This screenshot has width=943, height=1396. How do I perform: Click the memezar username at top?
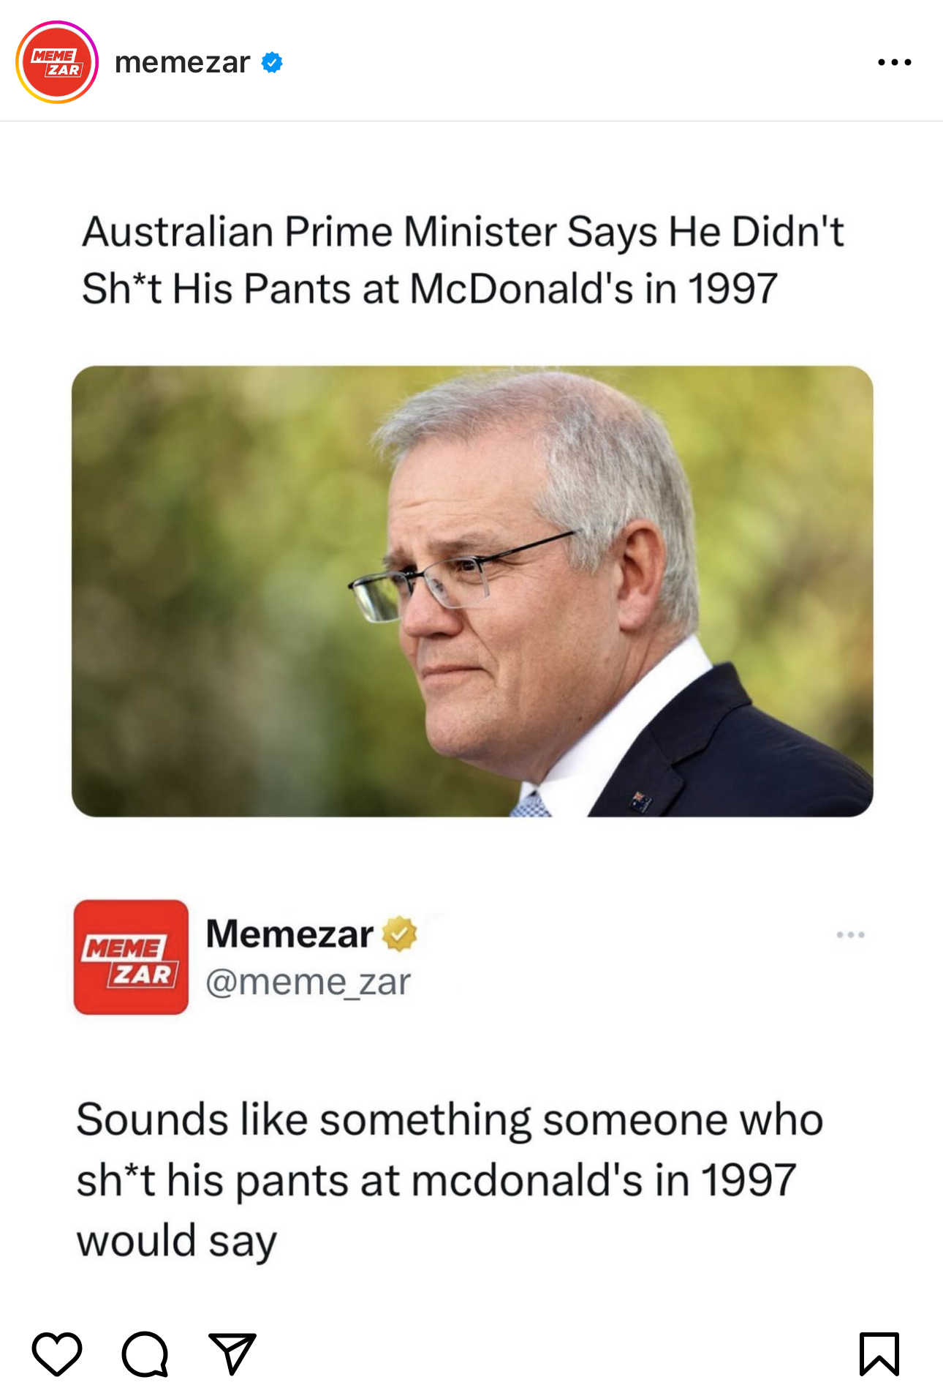182,63
